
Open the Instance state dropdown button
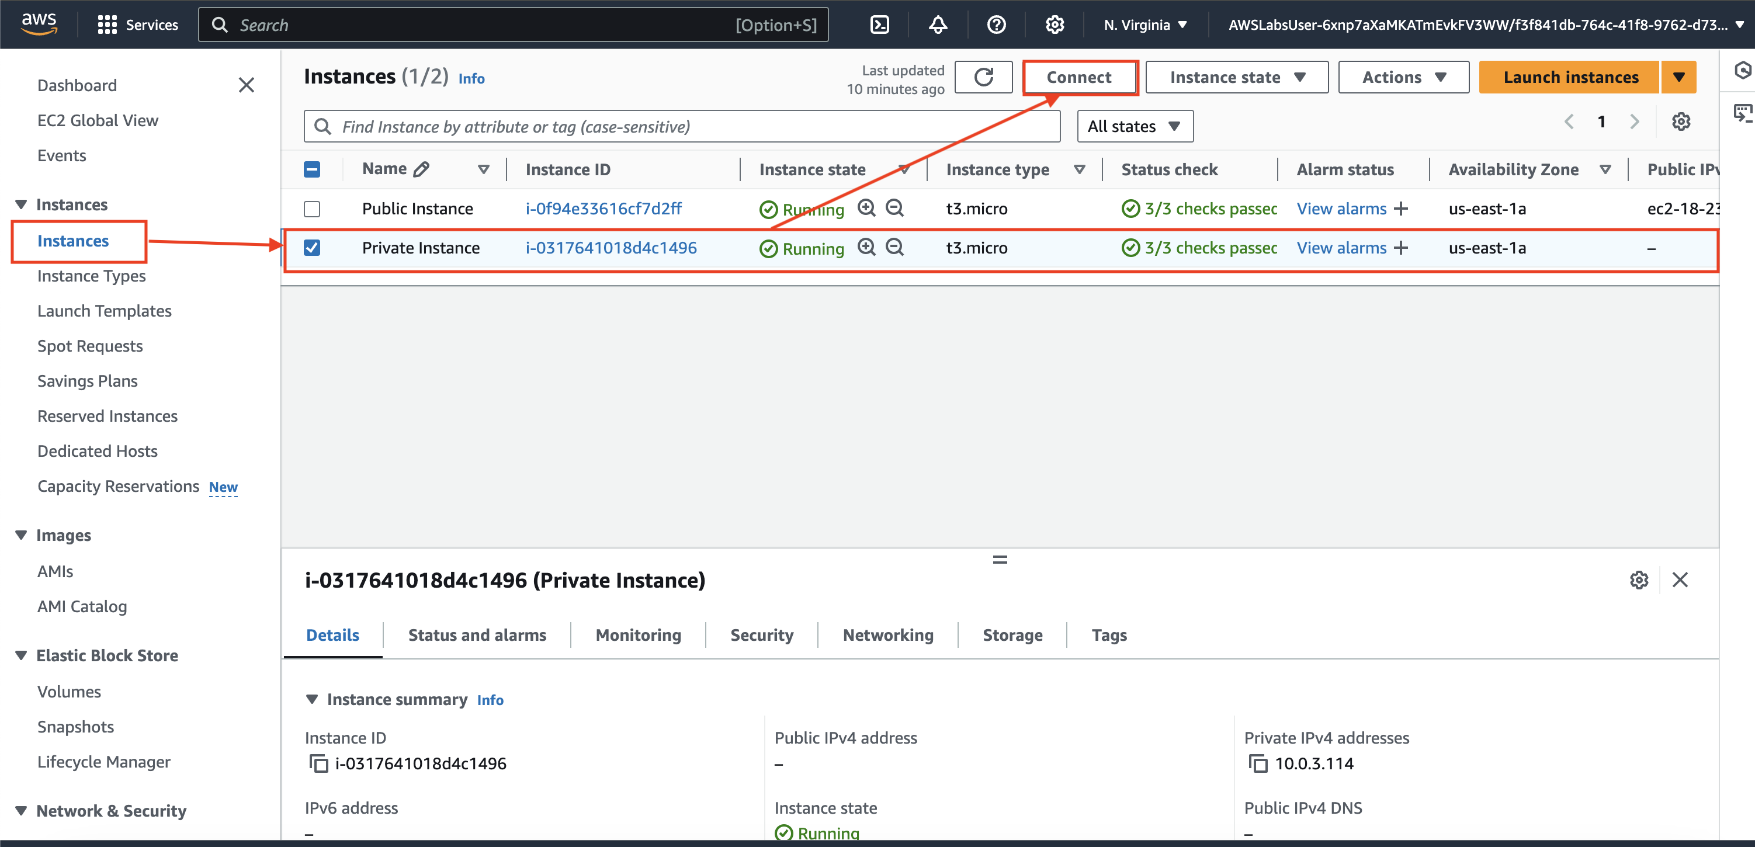[x=1237, y=77]
